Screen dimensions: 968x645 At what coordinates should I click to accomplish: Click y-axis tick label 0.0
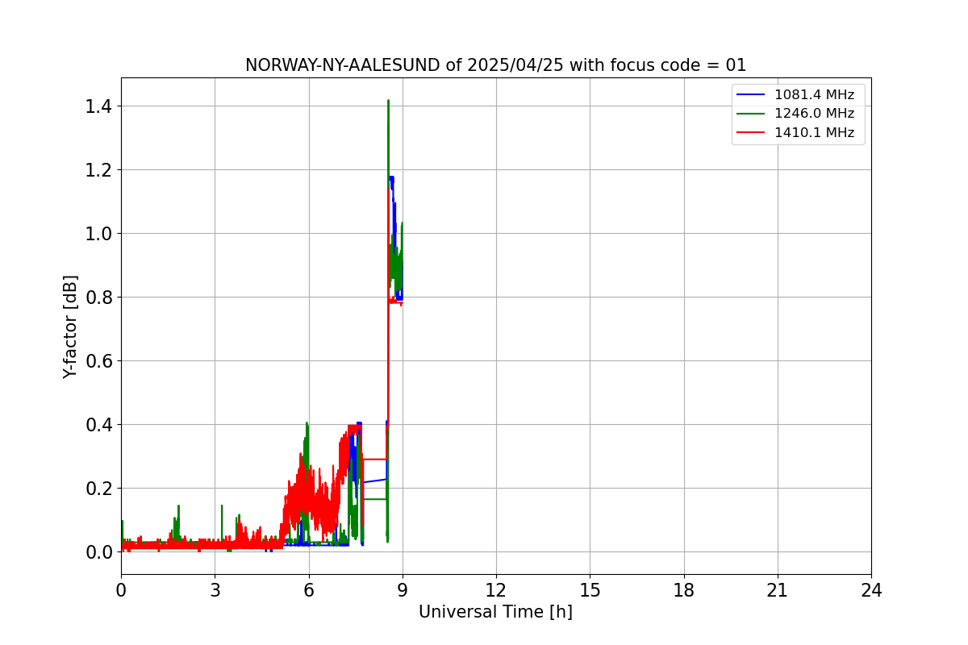coord(98,552)
